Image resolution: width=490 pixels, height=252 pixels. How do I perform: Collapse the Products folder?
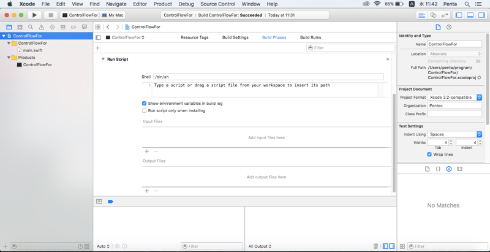point(9,58)
